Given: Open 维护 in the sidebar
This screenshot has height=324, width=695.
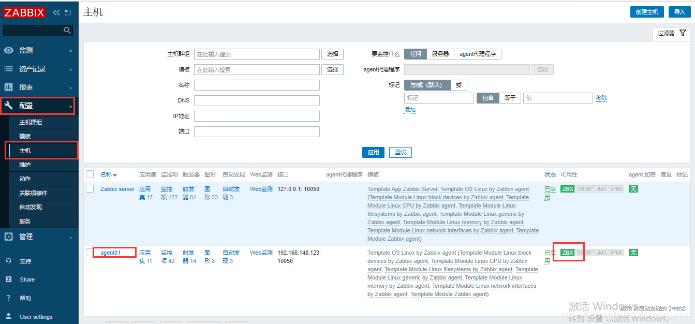Looking at the screenshot, I should [x=25, y=165].
